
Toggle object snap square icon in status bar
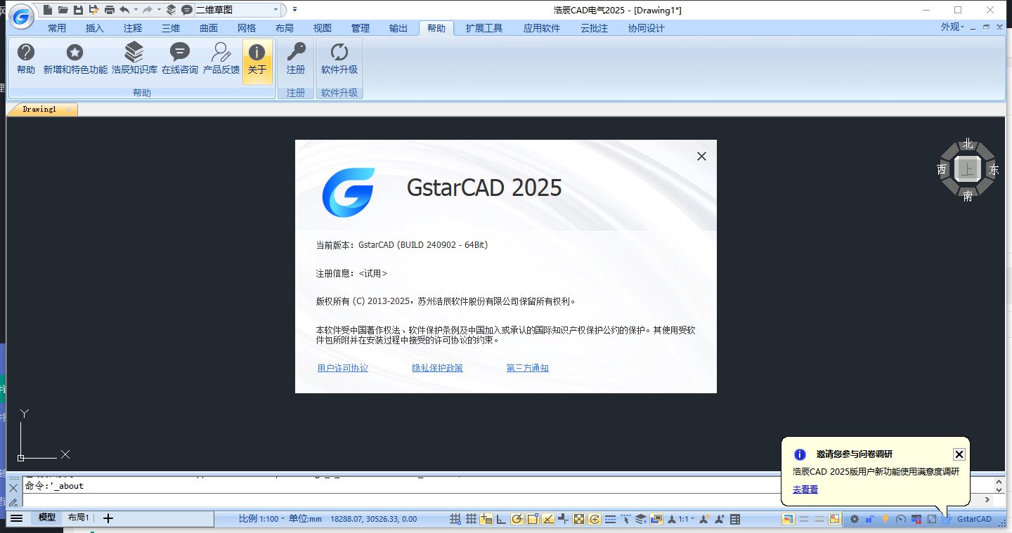(533, 519)
